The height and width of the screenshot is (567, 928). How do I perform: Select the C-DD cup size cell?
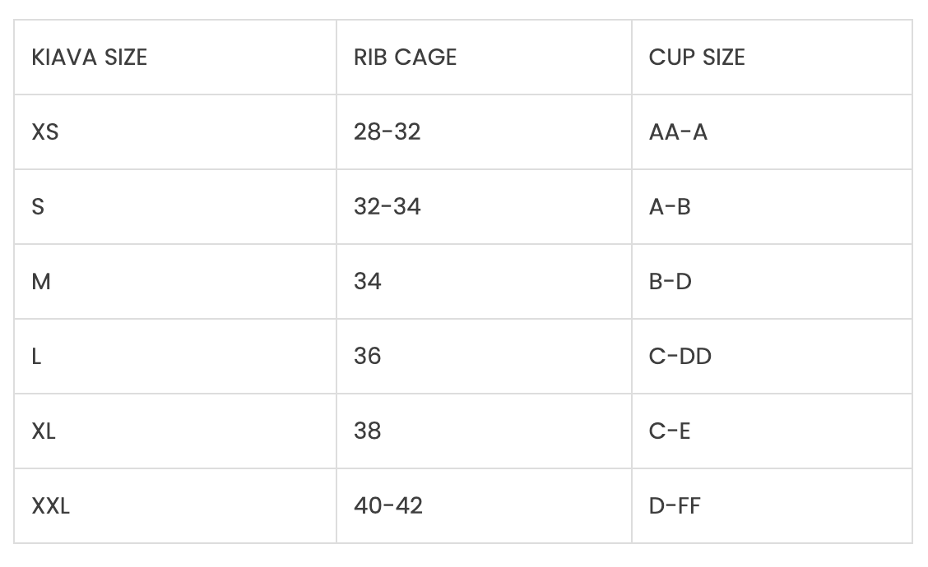point(680,357)
